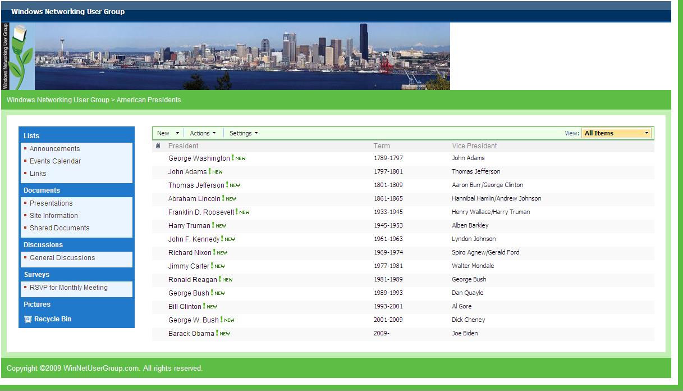Screen dimensions: 683x391
Task: Open the George W. Bush item
Action: pyautogui.click(x=194, y=320)
